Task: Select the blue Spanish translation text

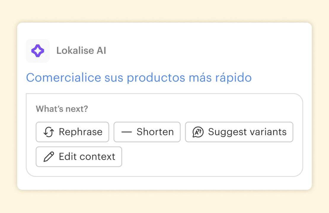Action: coord(139,78)
